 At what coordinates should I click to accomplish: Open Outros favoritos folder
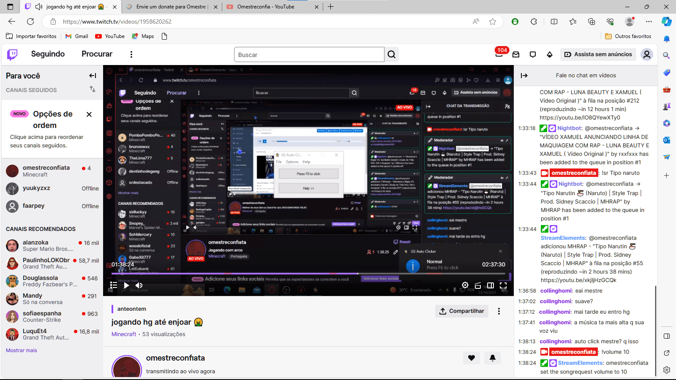pos(628,36)
